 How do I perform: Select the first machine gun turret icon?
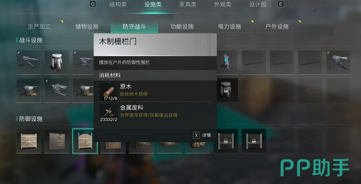[28, 62]
